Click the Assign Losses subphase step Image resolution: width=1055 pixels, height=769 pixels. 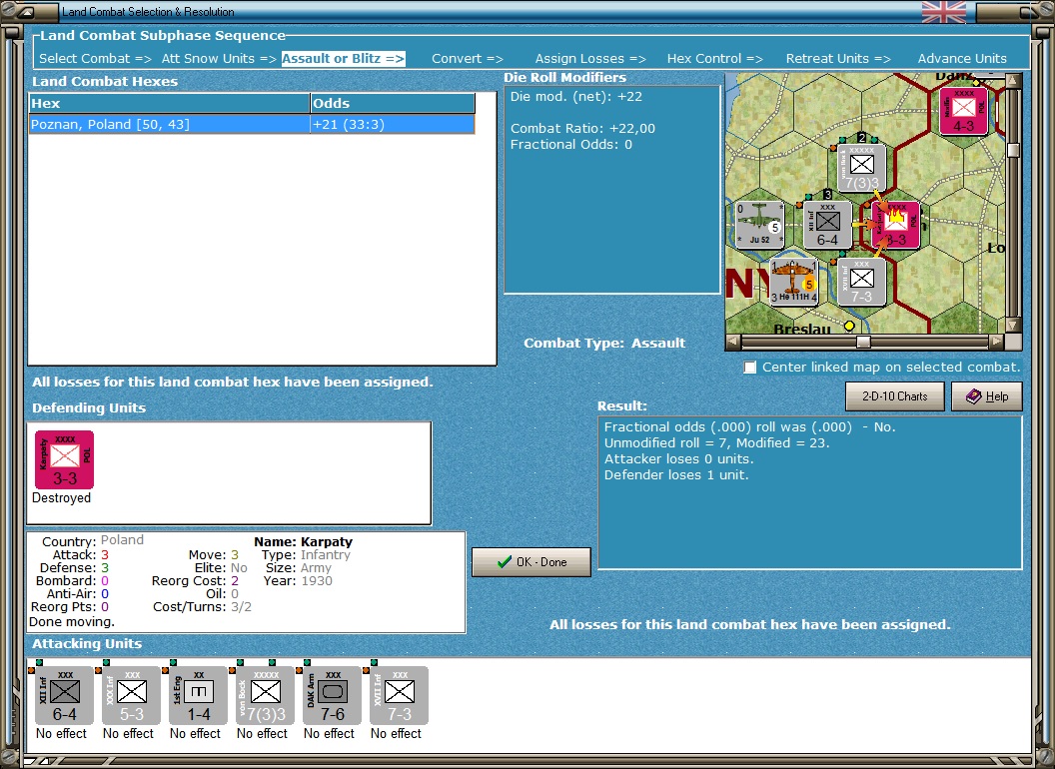click(x=590, y=59)
